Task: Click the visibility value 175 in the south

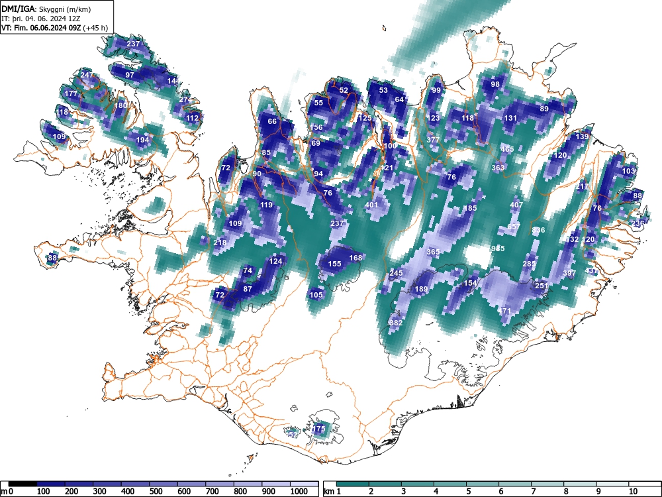Action: tap(319, 429)
